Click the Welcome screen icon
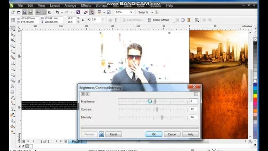This screenshot has width=268, height=151. pos(109,12)
